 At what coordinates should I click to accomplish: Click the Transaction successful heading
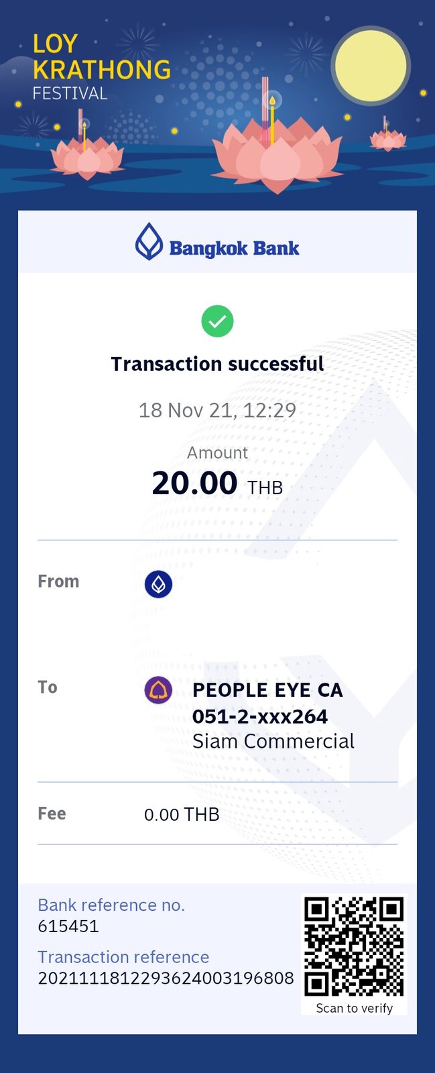point(217,363)
